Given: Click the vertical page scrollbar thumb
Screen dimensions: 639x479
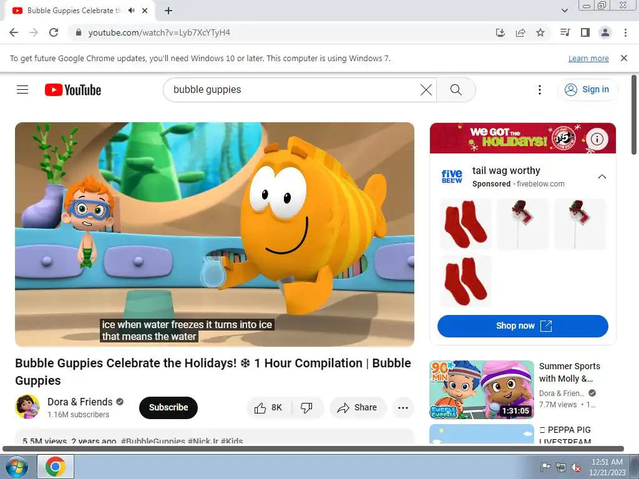Looking at the screenshot, I should (x=634, y=115).
